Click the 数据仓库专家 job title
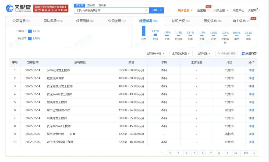 tap(55, 78)
